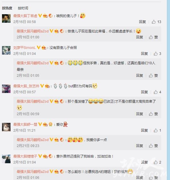The width and height of the screenshot is (170, 180).
Task: Open 最强大脑舒一盟 profile link
Action: point(25,124)
